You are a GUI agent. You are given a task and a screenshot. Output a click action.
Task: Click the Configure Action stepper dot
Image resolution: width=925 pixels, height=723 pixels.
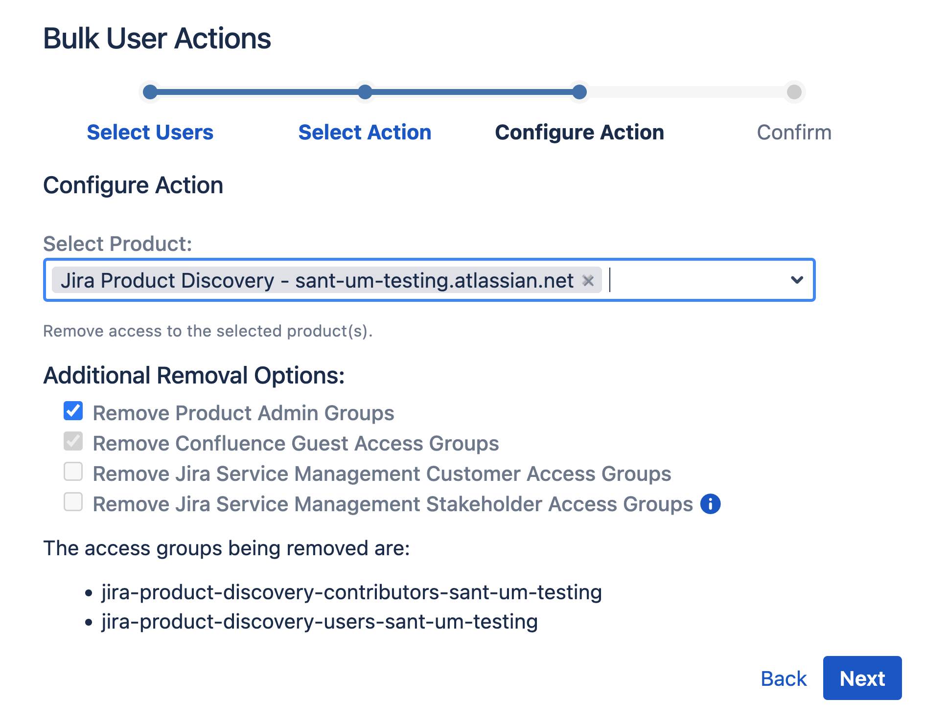tap(579, 91)
